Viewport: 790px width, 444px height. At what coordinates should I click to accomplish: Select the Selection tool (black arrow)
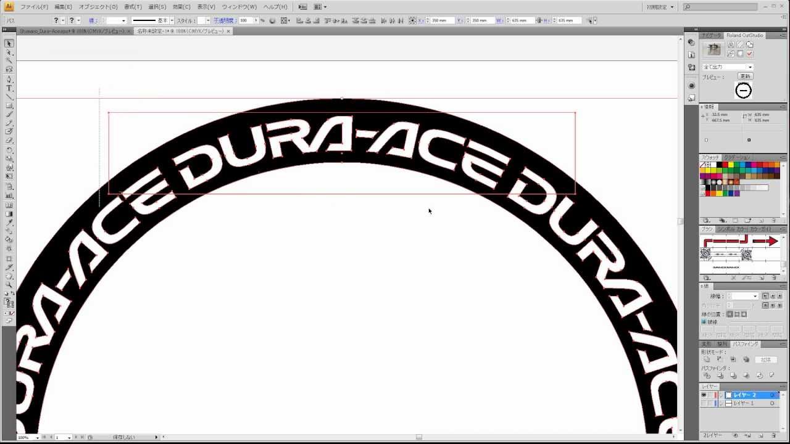[x=9, y=44]
